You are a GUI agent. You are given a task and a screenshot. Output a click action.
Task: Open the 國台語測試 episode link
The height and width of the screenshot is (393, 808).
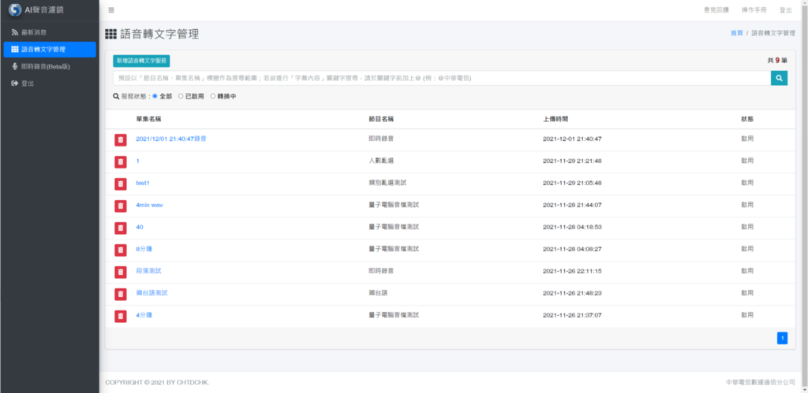(151, 293)
